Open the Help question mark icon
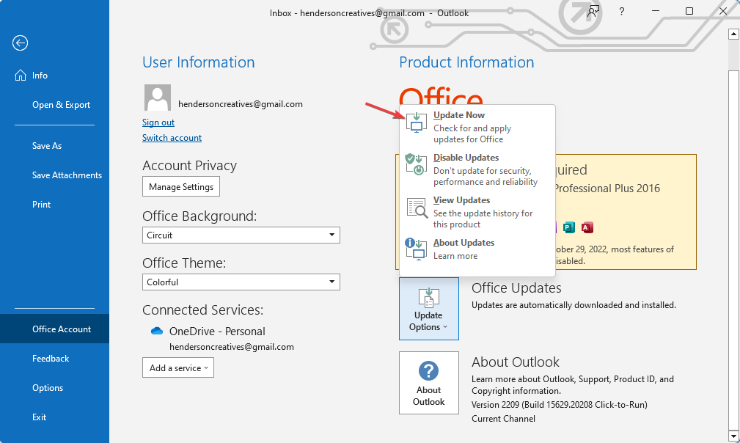The image size is (740, 443). (x=621, y=11)
